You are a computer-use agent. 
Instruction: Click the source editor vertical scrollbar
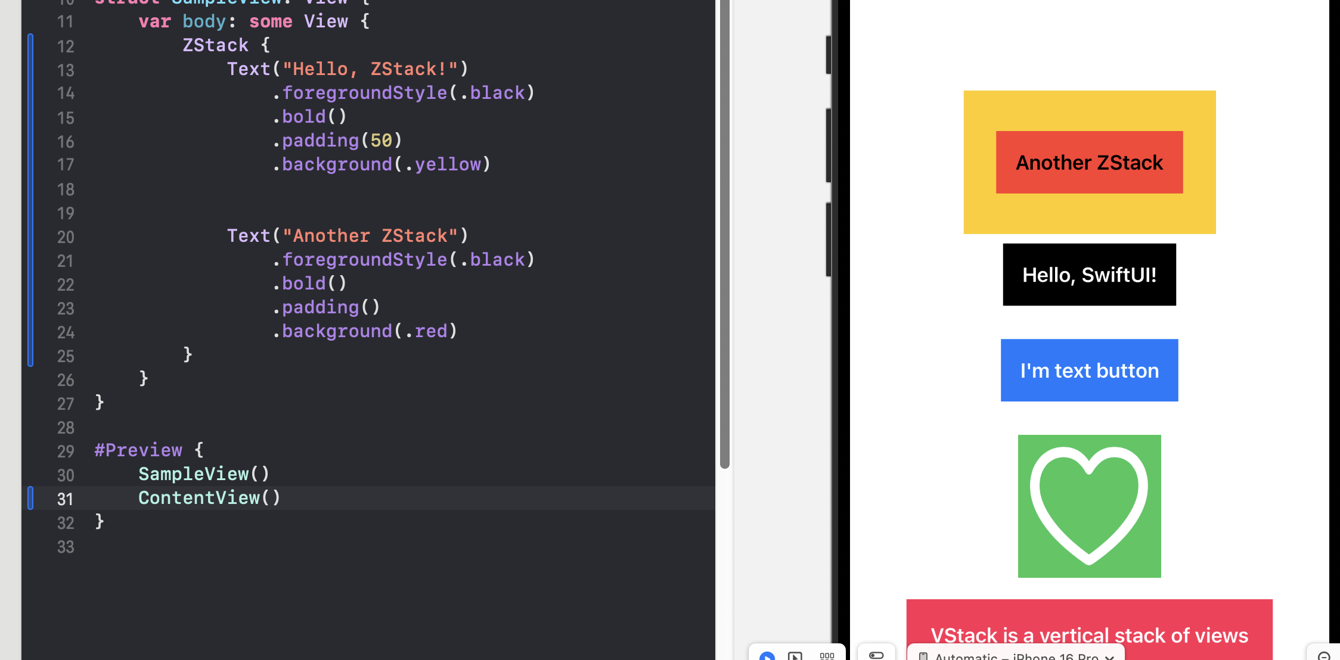click(725, 238)
